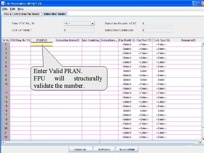Open the File menu

coord(5,9)
